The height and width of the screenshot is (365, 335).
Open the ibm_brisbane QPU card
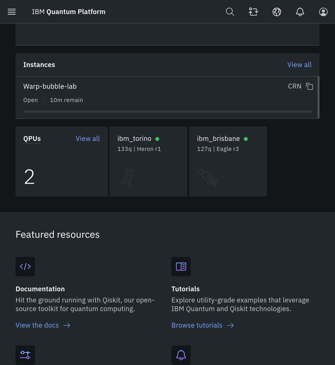point(228,162)
